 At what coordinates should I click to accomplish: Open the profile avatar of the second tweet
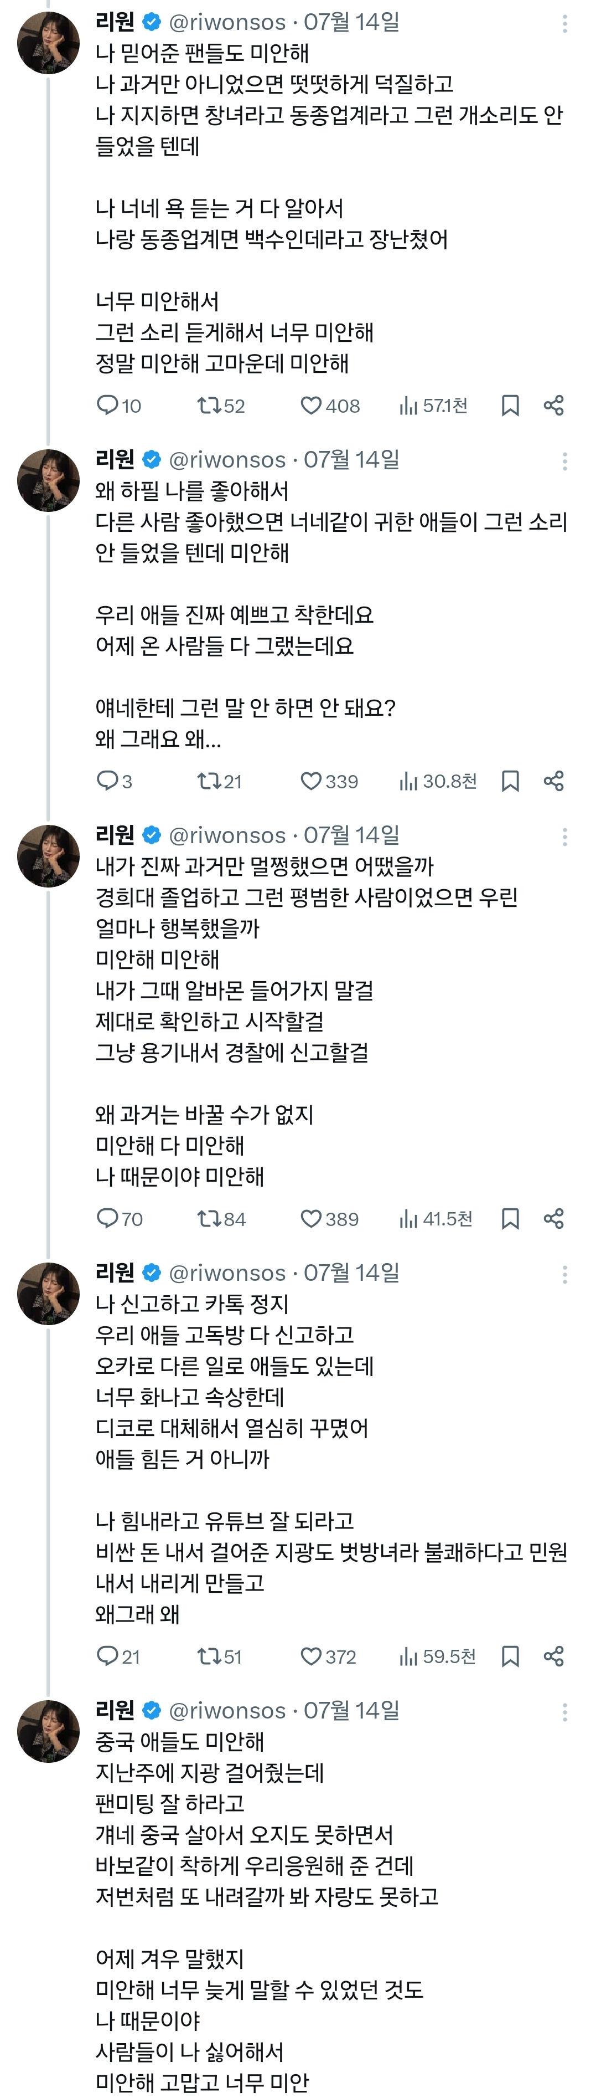click(49, 480)
